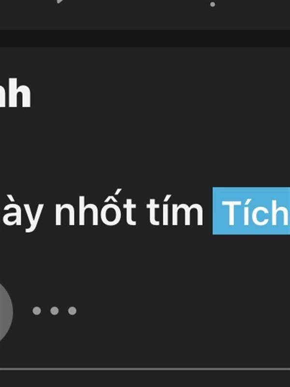This screenshot has width=290, height=387.
Task: Click the first dot of the ellipsis
Action: point(37,311)
